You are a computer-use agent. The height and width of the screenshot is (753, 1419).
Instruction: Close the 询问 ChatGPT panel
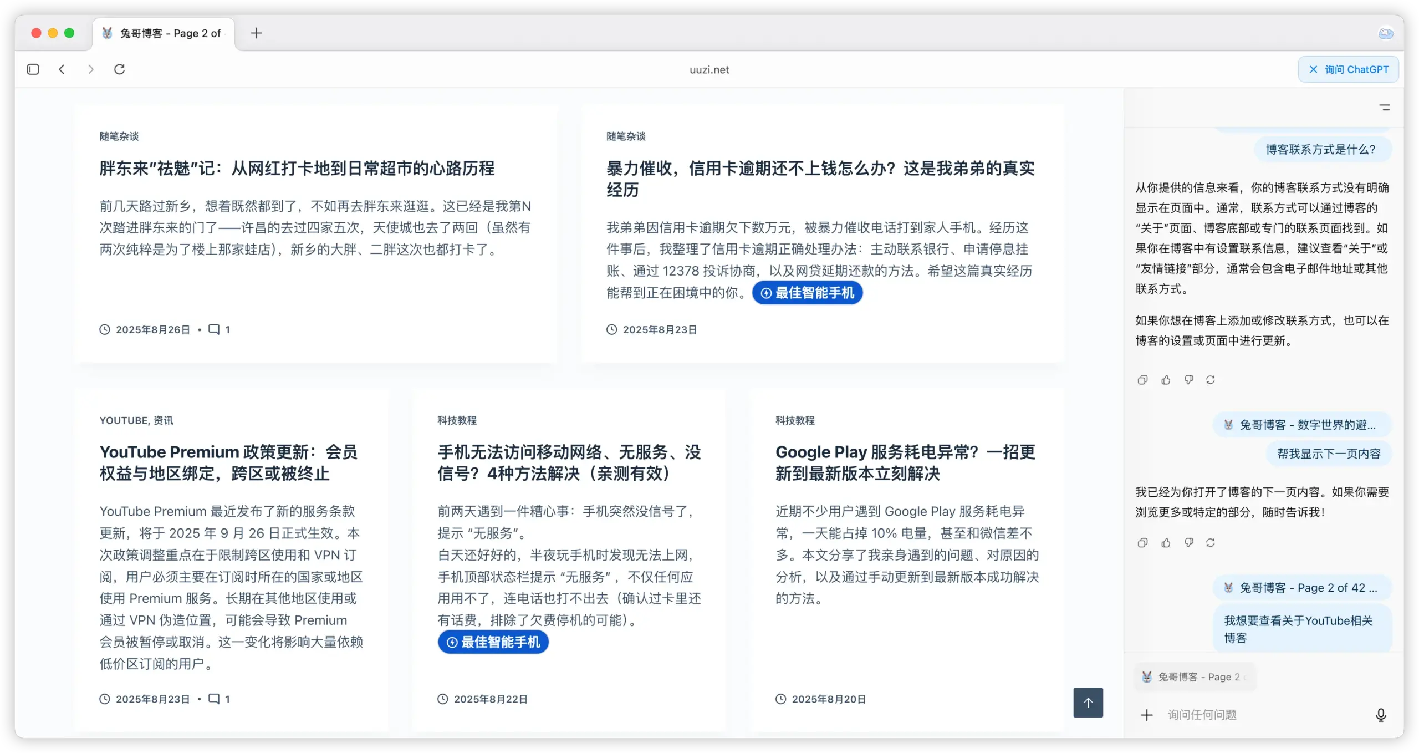click(x=1313, y=69)
